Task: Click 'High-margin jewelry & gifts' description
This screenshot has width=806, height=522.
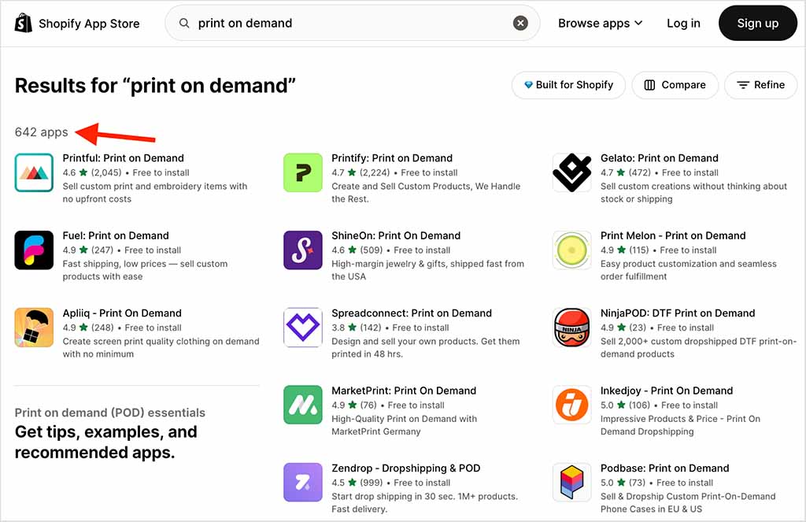Action: pyautogui.click(x=427, y=270)
